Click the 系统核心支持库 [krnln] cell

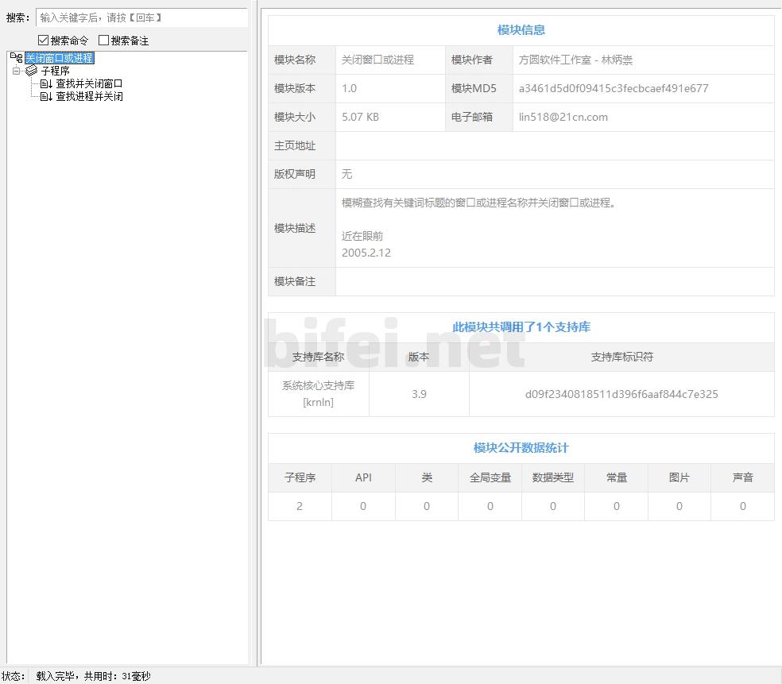click(x=318, y=394)
